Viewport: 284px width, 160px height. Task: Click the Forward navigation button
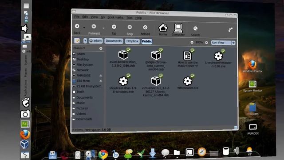tap(94, 29)
